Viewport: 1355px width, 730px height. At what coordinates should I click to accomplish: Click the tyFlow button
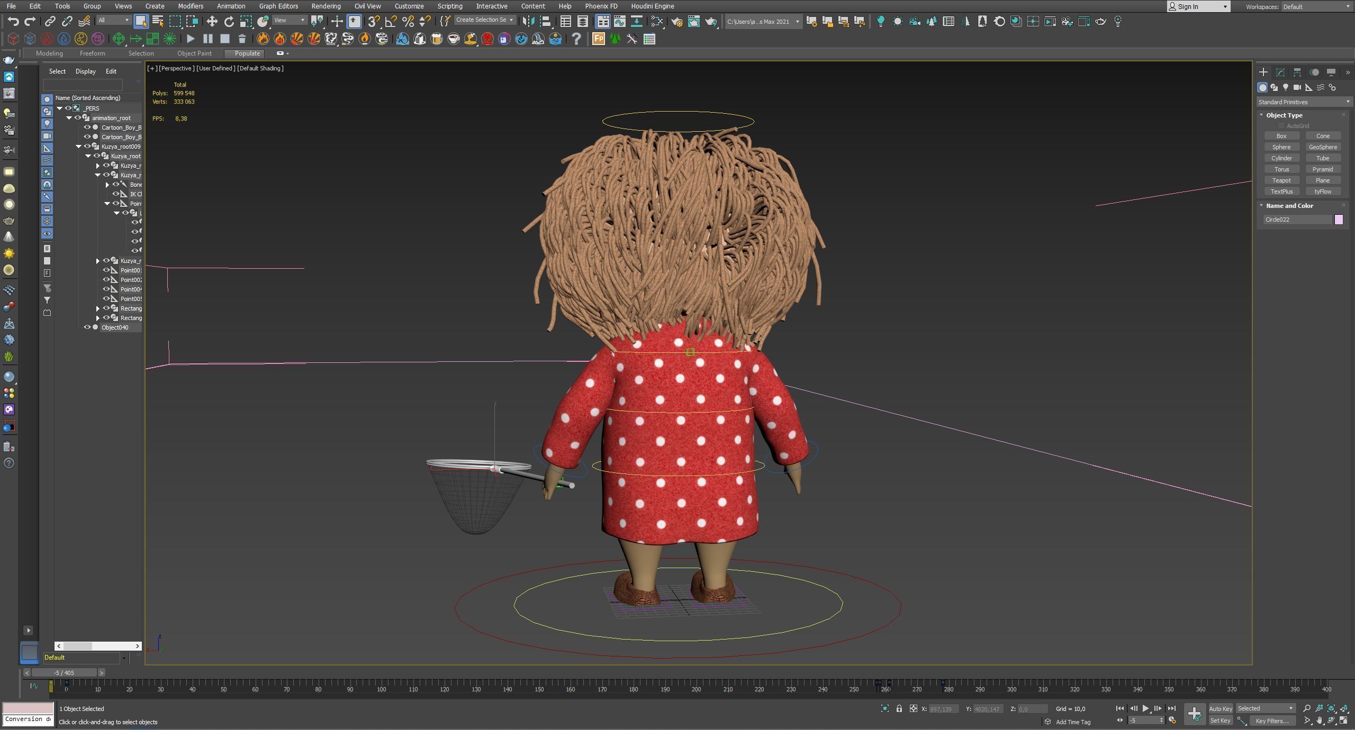pos(1323,191)
